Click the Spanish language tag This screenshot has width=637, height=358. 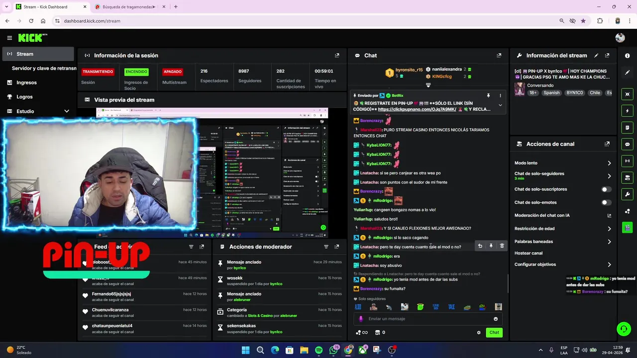coord(551,93)
